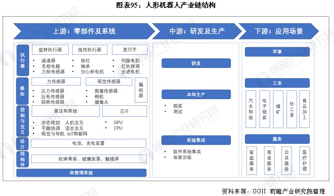Click the 人机交互 text
334x196 pixels.
[x=74, y=123]
